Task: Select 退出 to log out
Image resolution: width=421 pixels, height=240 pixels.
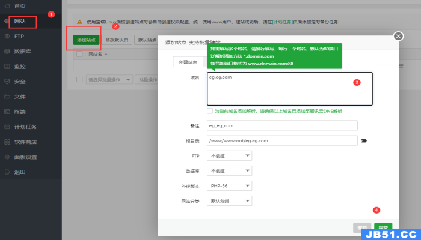Action: (x=20, y=172)
